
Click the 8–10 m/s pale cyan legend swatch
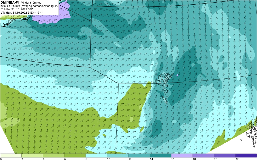[x=96, y=156]
